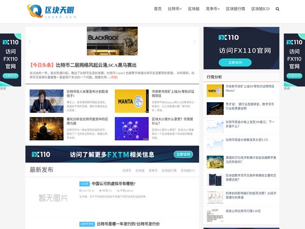Expand the 竞争币 dropdown menu
This screenshot has width=305, height=229.
point(213,9)
